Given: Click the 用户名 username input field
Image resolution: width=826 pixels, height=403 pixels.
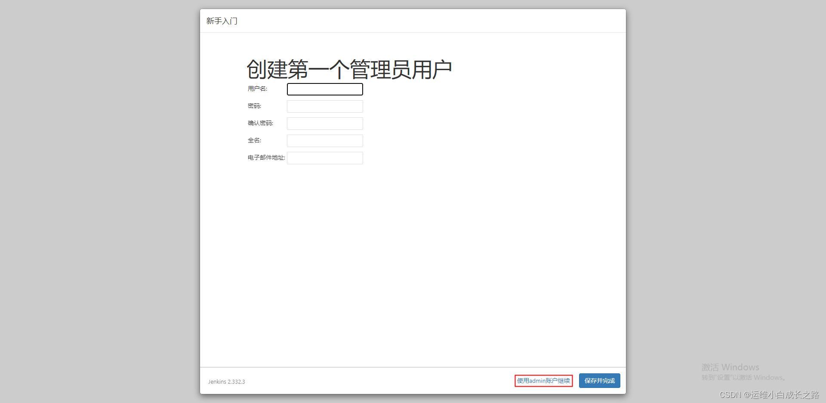Looking at the screenshot, I should 325,89.
